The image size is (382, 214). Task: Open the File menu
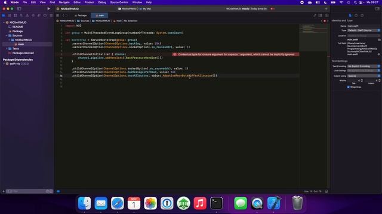(x=24, y=2)
